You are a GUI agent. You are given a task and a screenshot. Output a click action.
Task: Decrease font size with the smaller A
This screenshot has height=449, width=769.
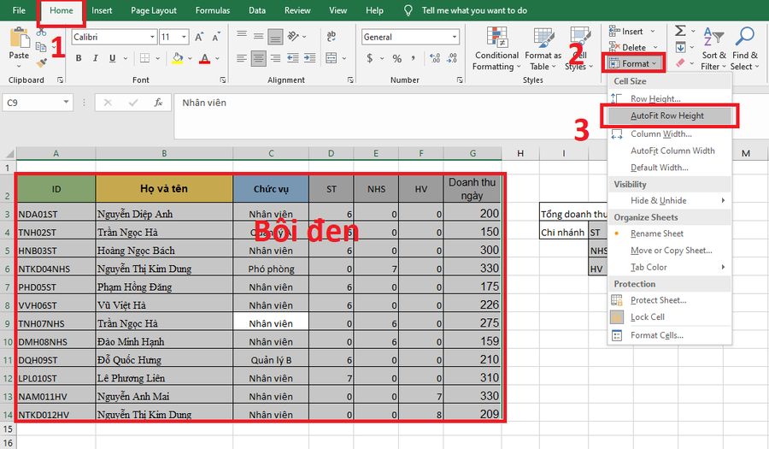pyautogui.click(x=216, y=37)
